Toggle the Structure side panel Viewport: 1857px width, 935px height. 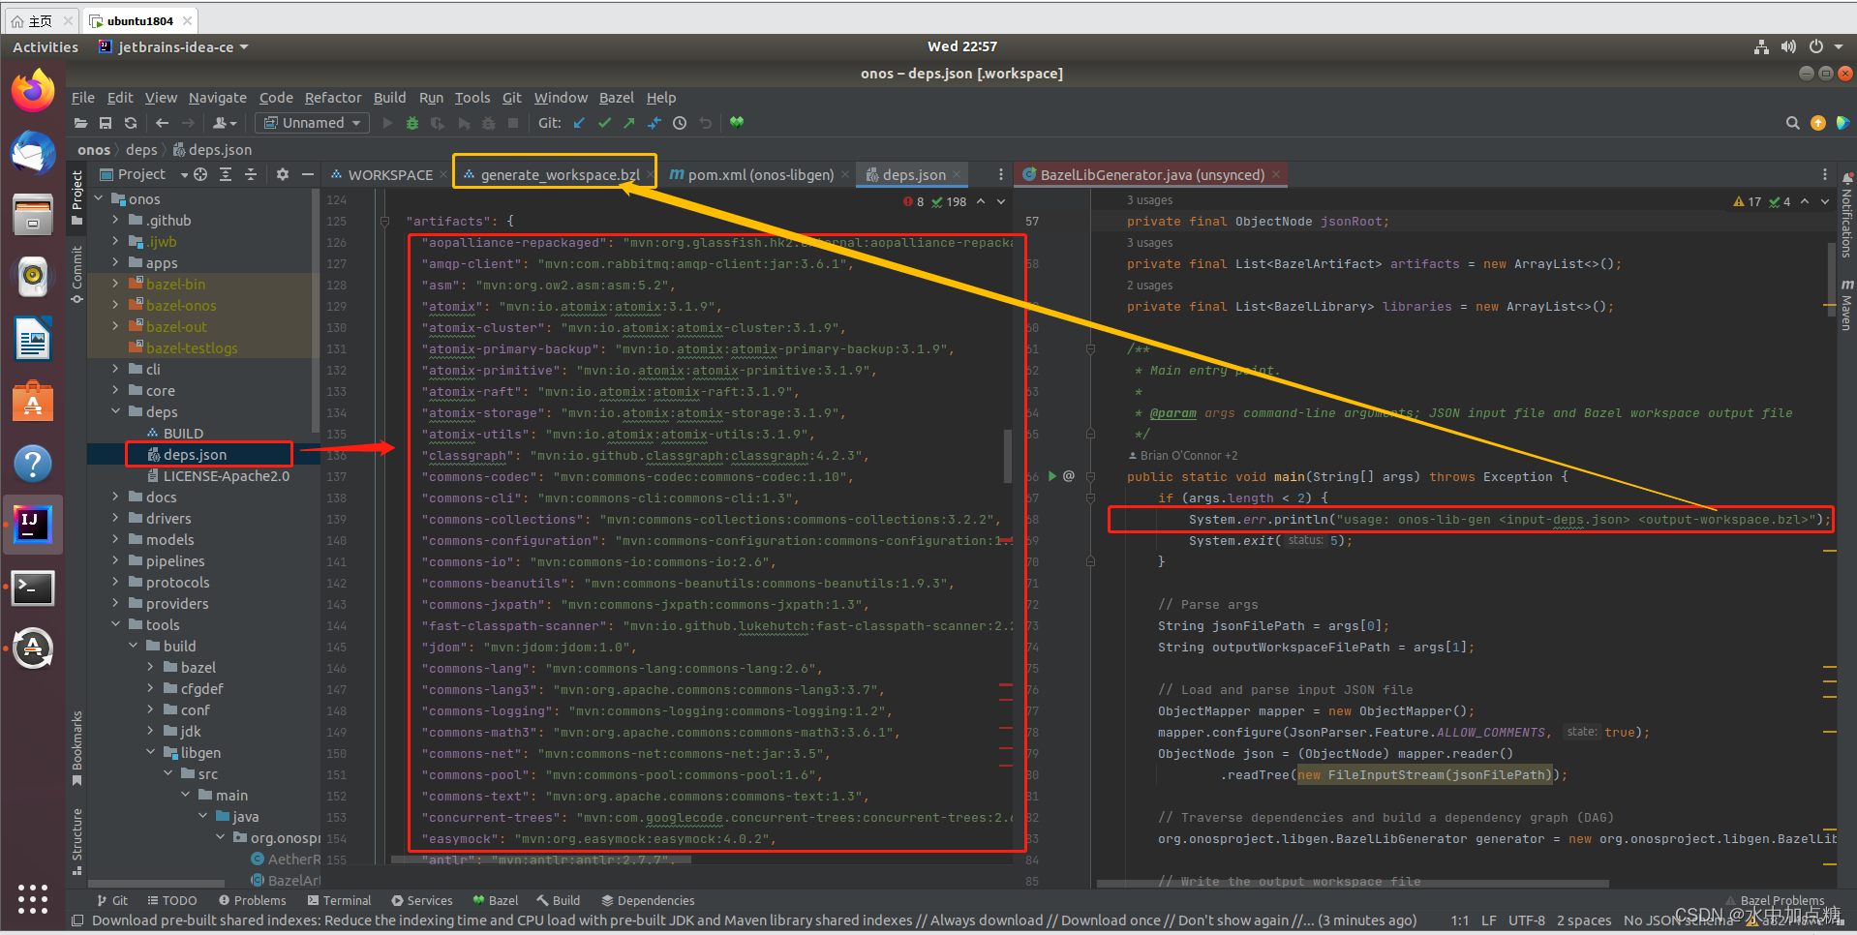click(76, 841)
